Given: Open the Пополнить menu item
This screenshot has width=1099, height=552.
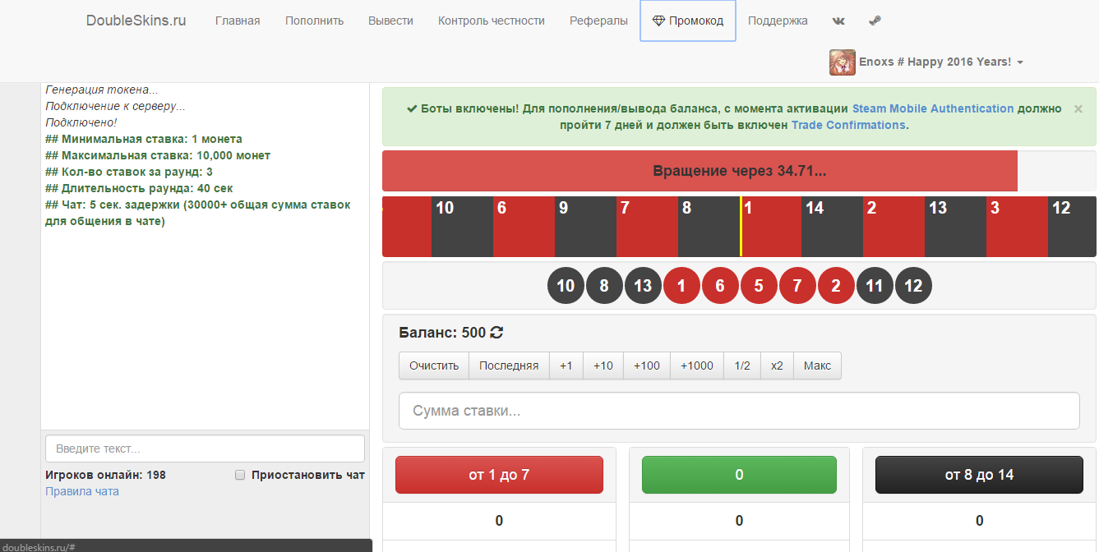Looking at the screenshot, I should point(314,21).
